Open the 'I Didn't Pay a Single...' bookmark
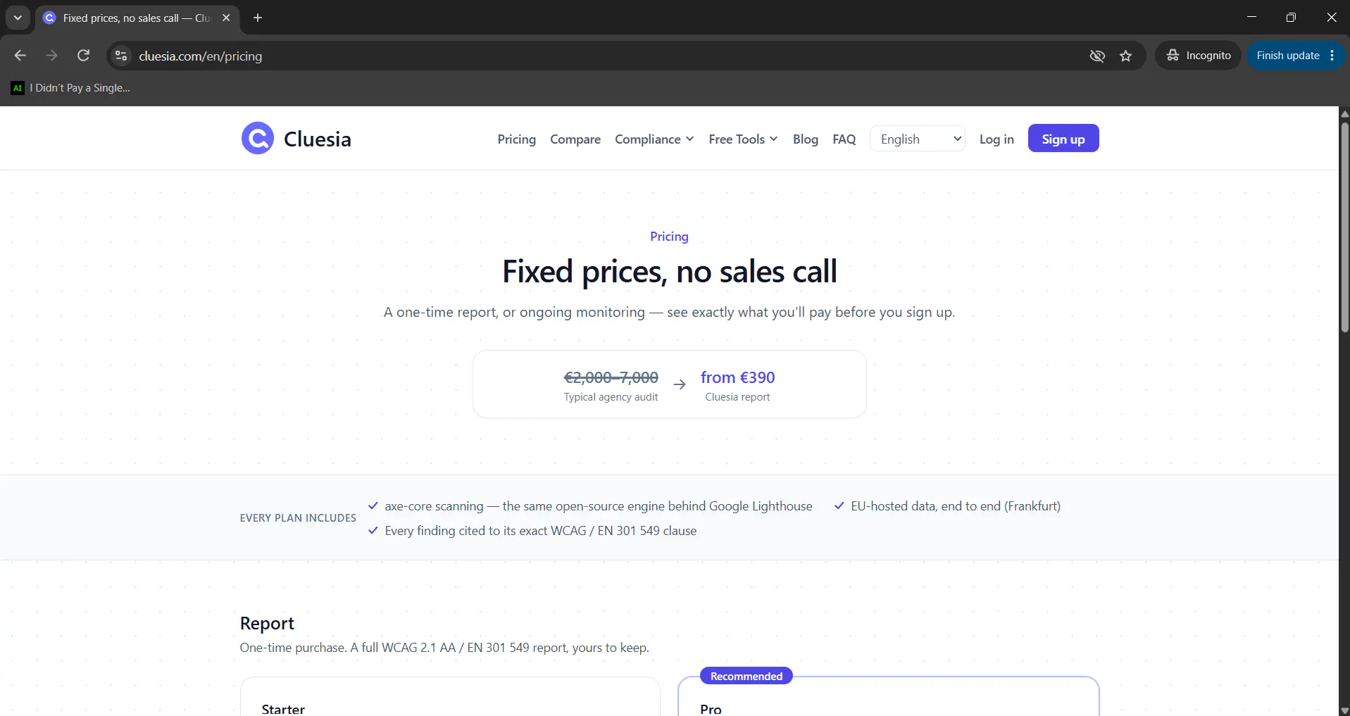The width and height of the screenshot is (1350, 716). coord(71,88)
